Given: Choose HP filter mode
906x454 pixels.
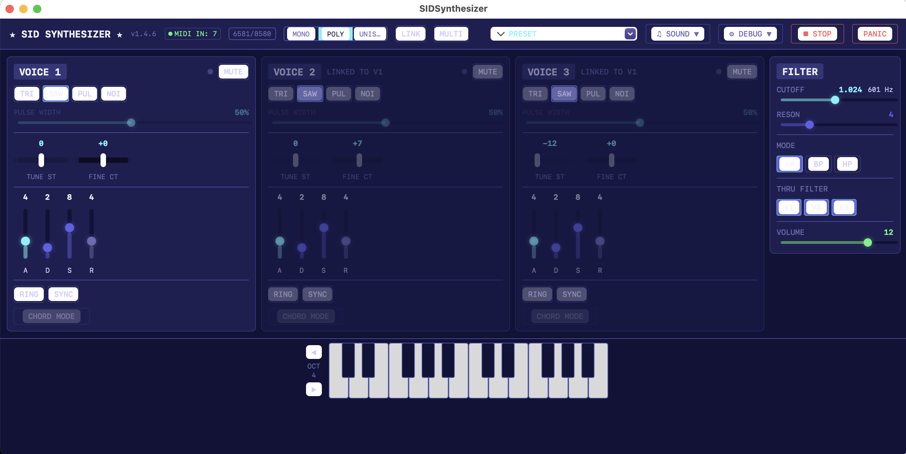Looking at the screenshot, I should [x=847, y=164].
